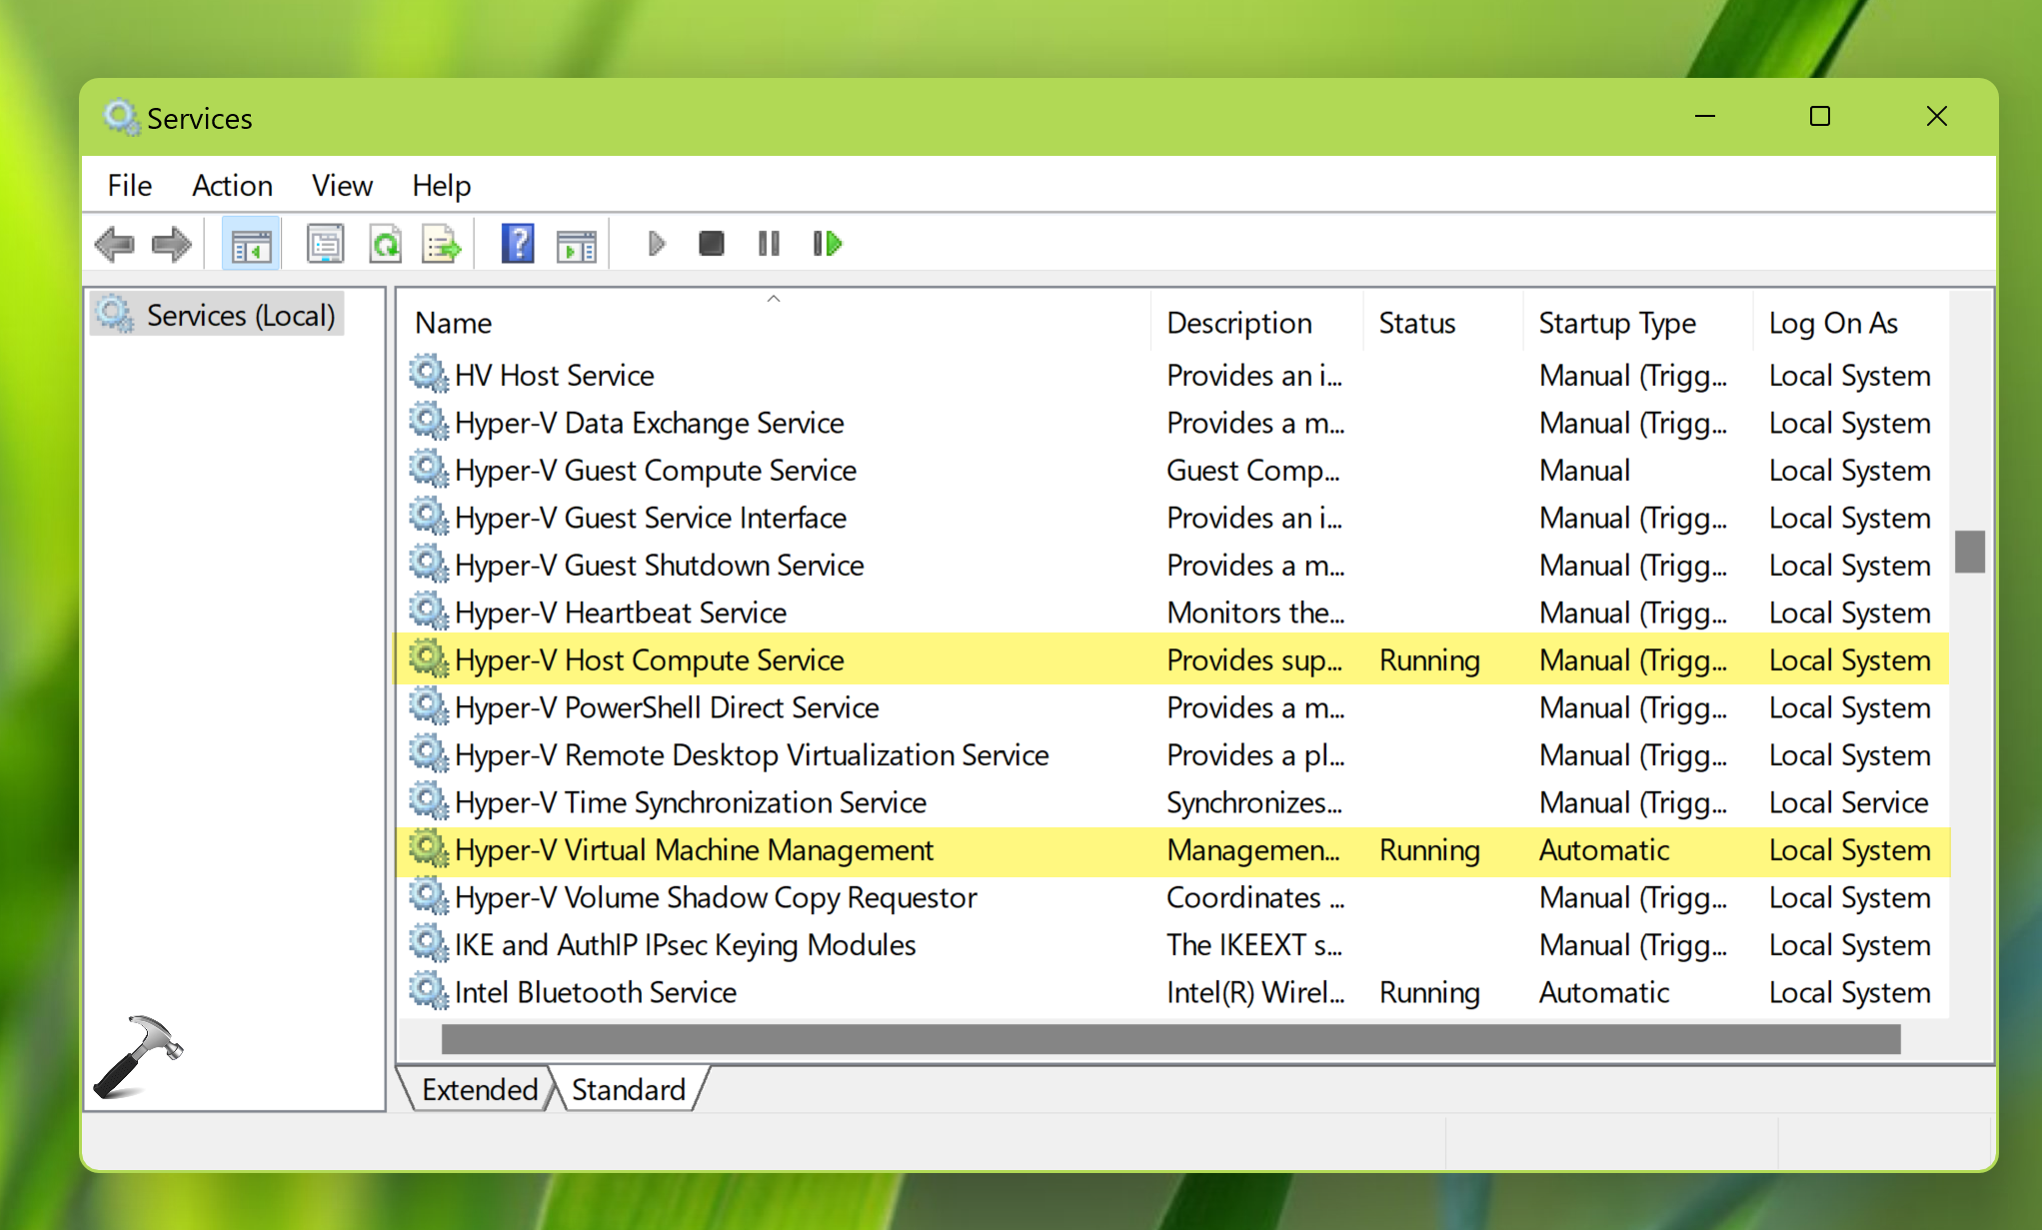
Task: Sort by the Name column header
Action: coord(453,324)
